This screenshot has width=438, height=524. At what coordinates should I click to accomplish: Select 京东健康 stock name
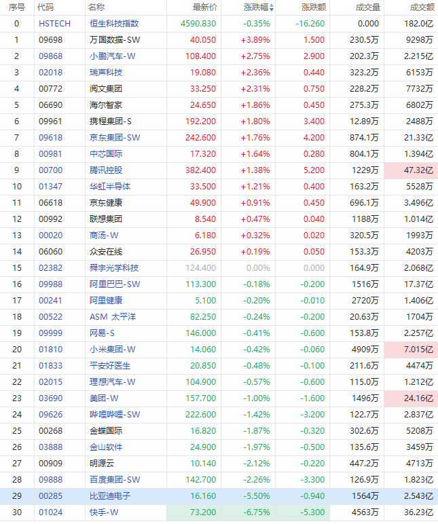[106, 203]
